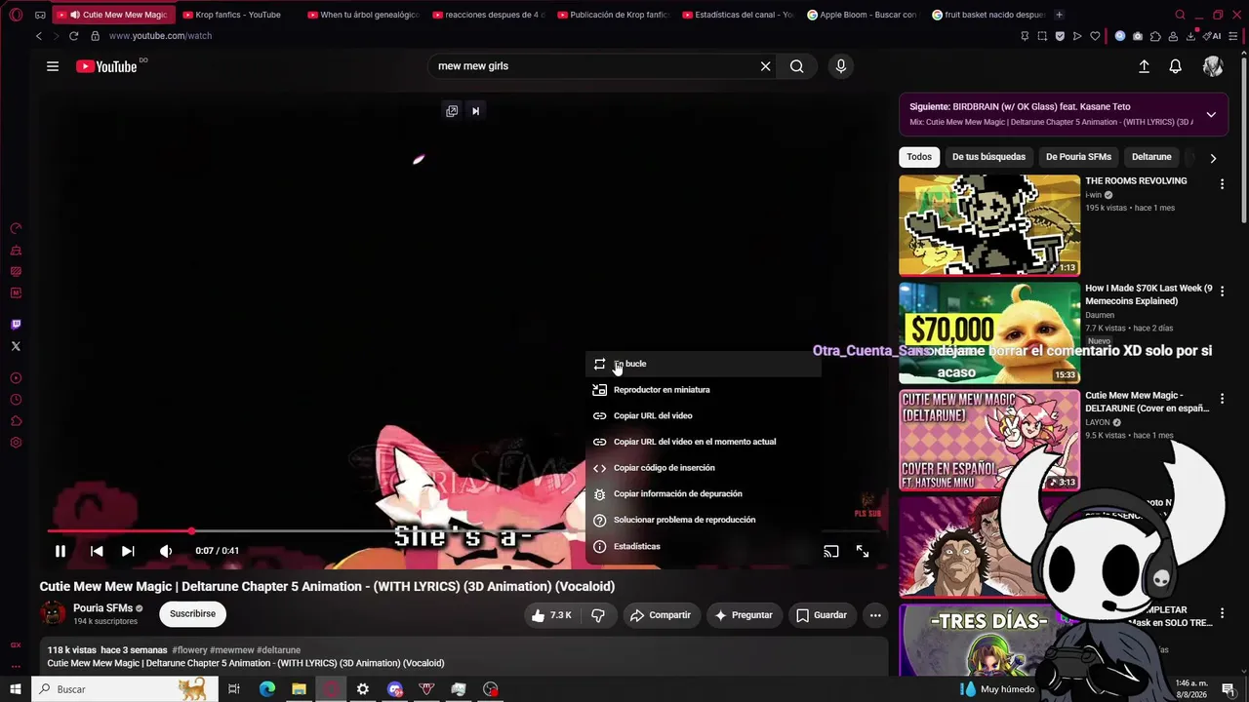1249x702 pixels.
Task: Open the '$70,000' memecoins video thumbnail
Action: pyautogui.click(x=989, y=332)
